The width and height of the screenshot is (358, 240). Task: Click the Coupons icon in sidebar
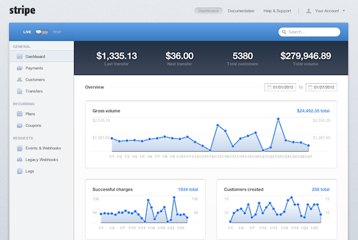point(19,125)
